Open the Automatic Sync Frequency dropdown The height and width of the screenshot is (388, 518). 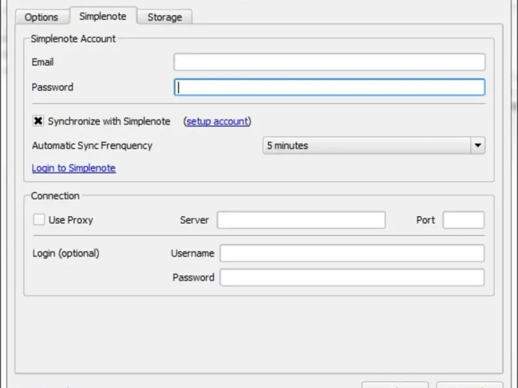point(374,145)
